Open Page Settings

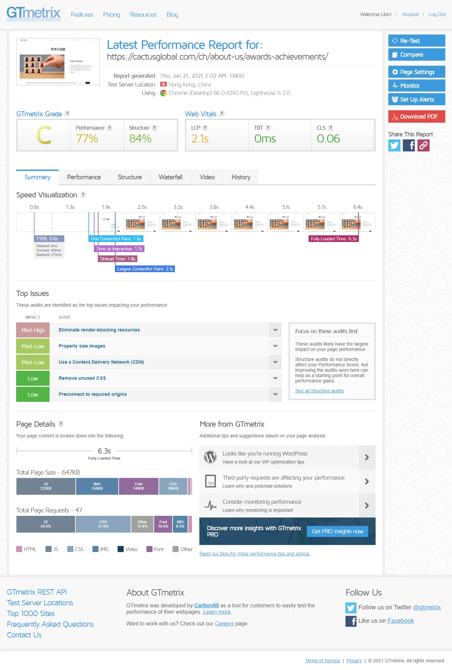pyautogui.click(x=416, y=72)
